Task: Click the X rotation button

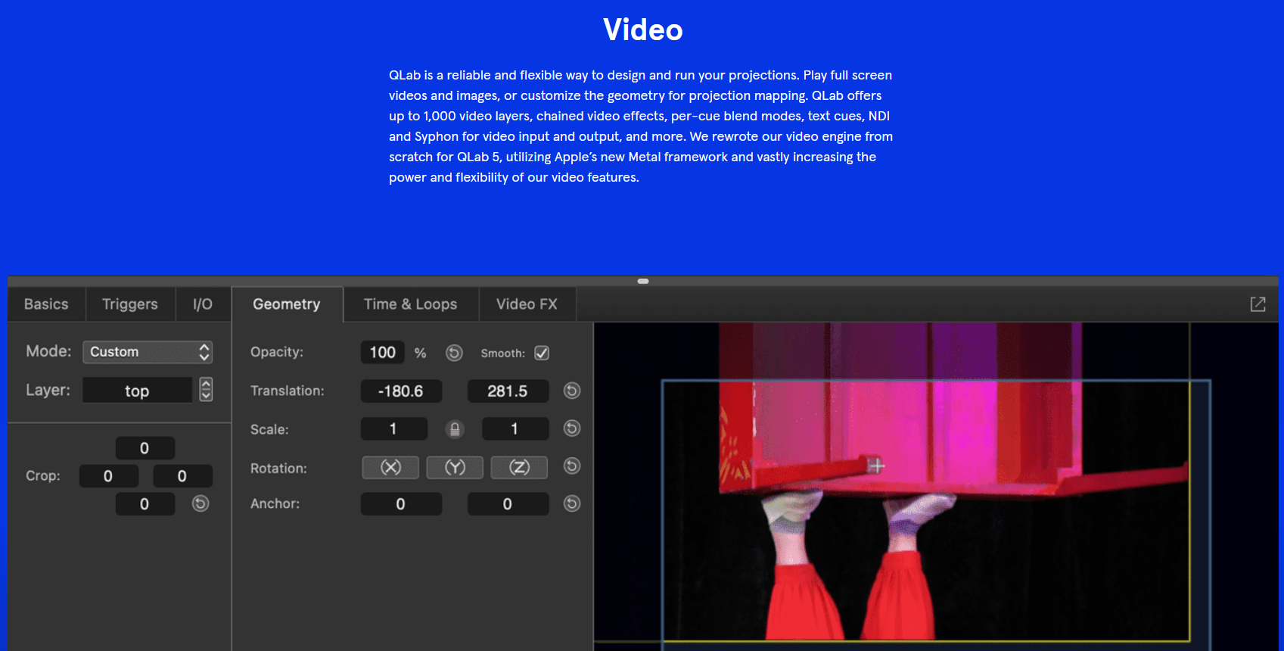Action: (390, 467)
